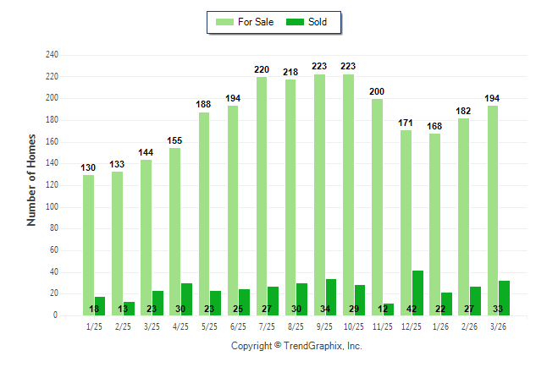Click the 130 data label above 1/25

tap(89, 167)
